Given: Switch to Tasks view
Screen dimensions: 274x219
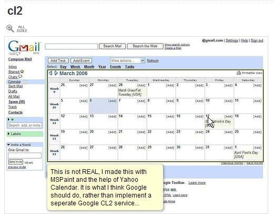Looking at the screenshot, I should pos(129,67).
